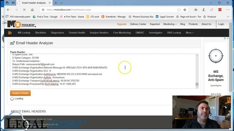Expand the Monitoring dropdown menu
The width and height of the screenshot is (234, 131).
pos(170,24)
